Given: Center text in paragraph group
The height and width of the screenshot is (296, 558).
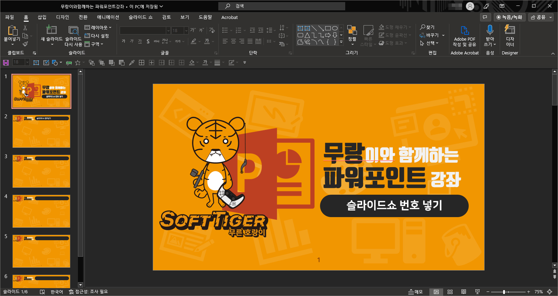Looking at the screenshot, I should 233,41.
